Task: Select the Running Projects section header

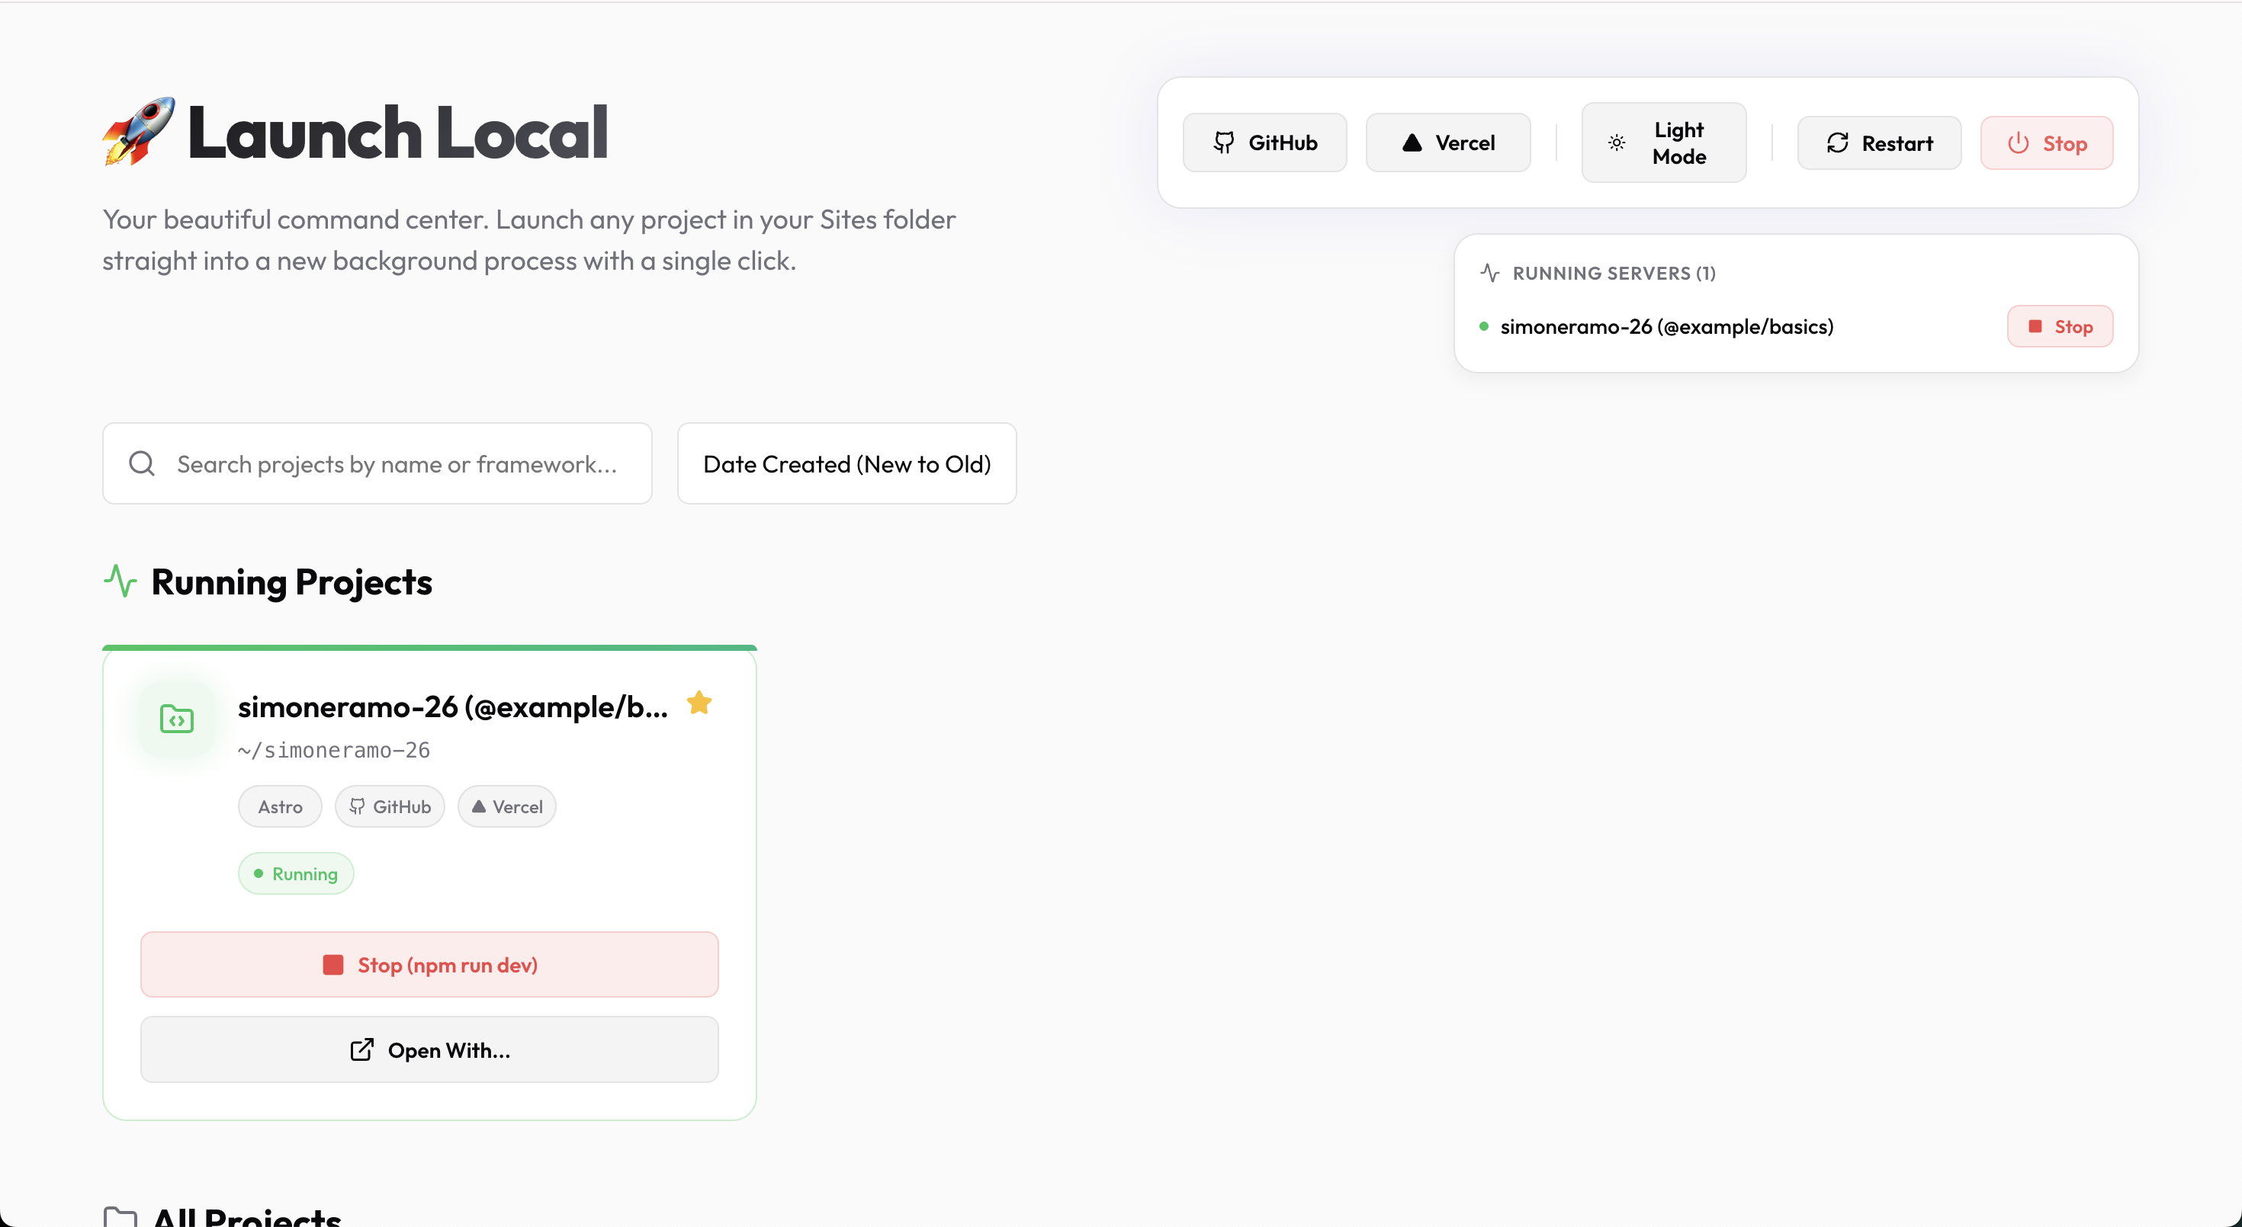Action: coord(291,582)
